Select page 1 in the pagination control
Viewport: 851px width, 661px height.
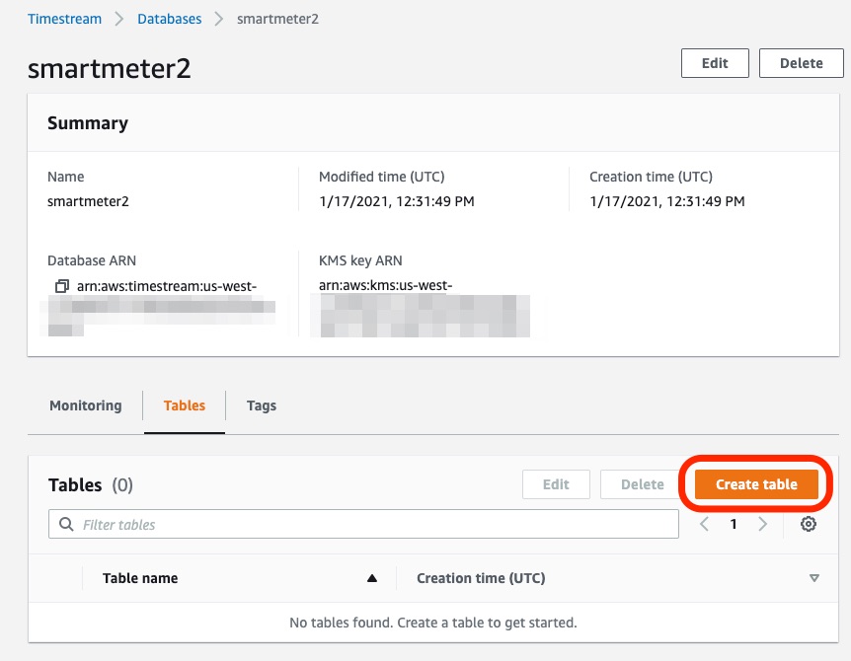click(733, 524)
